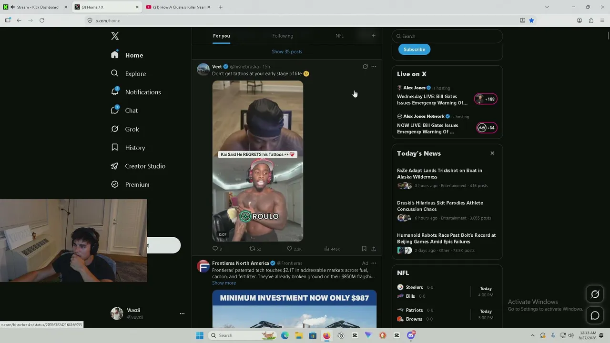
Task: Open File Explorer from the taskbar
Action: click(x=299, y=335)
